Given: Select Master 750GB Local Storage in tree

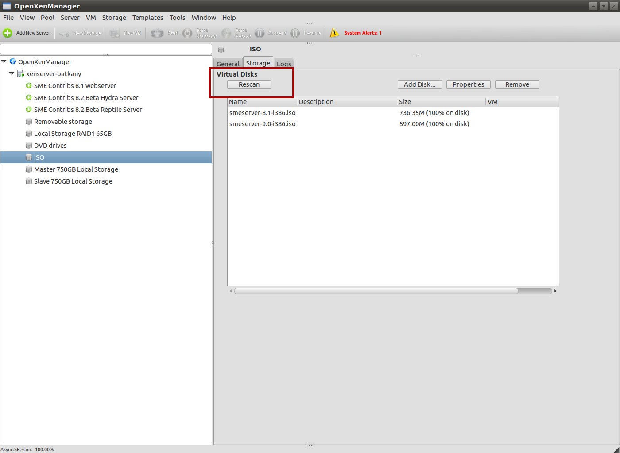Looking at the screenshot, I should [76, 169].
